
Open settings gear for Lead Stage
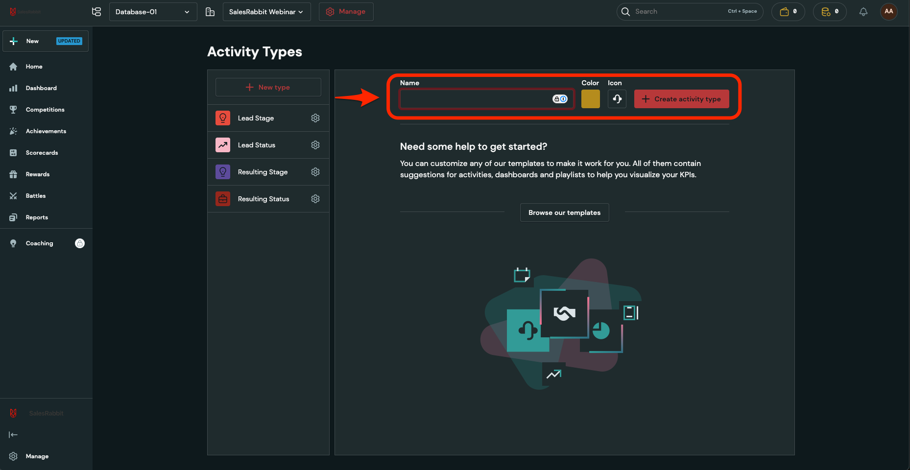[x=315, y=118]
